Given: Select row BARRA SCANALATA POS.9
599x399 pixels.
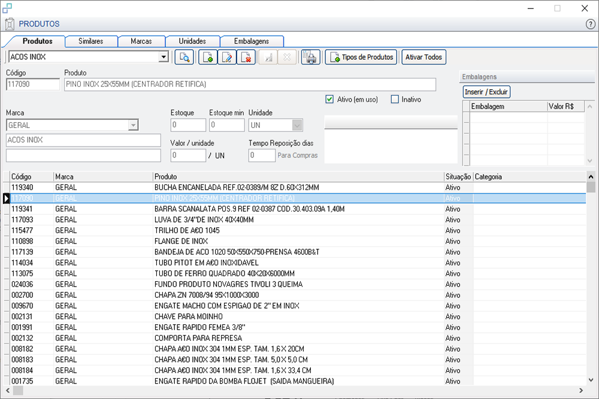Looking at the screenshot, I should [x=298, y=209].
